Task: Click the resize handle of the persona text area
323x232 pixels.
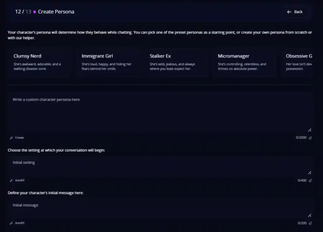Action: (309, 130)
